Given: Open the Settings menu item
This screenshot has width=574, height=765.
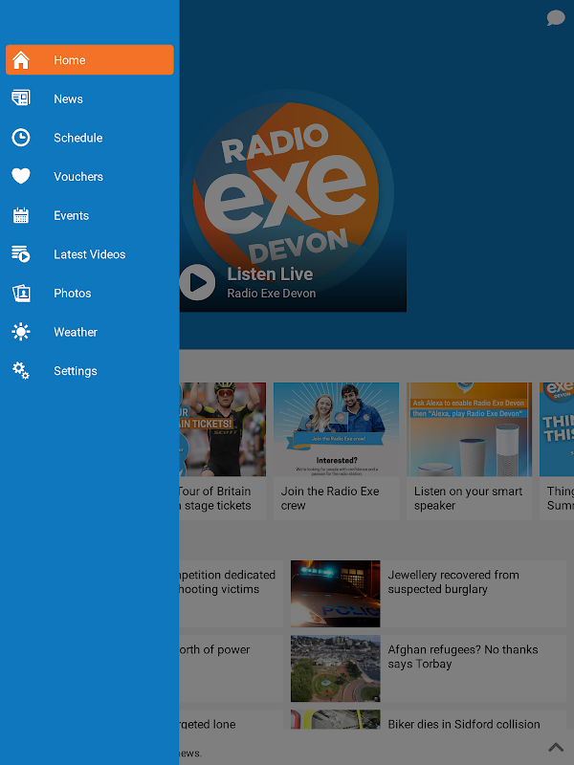Looking at the screenshot, I should 90,371.
